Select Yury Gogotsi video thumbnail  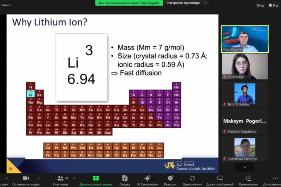245,39
